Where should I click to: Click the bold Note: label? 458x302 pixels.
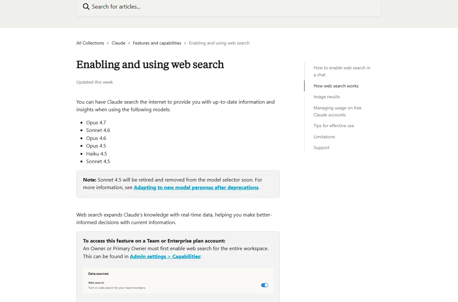point(90,180)
